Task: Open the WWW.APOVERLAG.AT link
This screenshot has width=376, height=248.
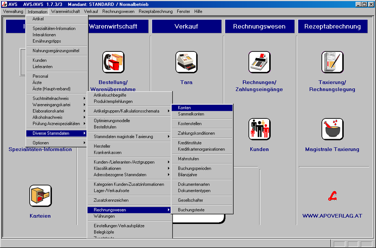Action: pyautogui.click(x=332, y=216)
